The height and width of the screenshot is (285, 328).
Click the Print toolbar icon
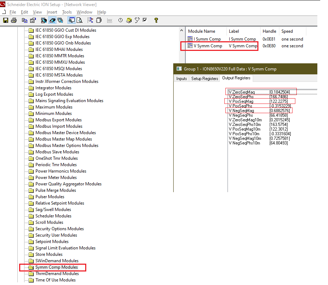[x=14, y=20]
